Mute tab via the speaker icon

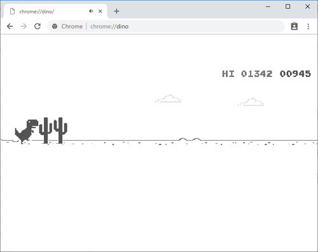click(x=91, y=11)
